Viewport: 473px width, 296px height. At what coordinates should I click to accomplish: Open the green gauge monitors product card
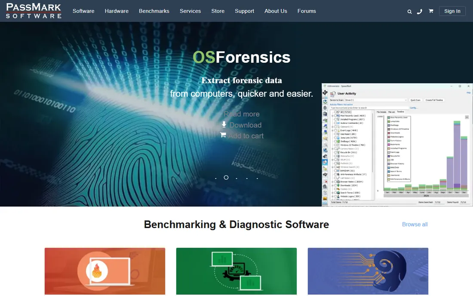(236, 271)
